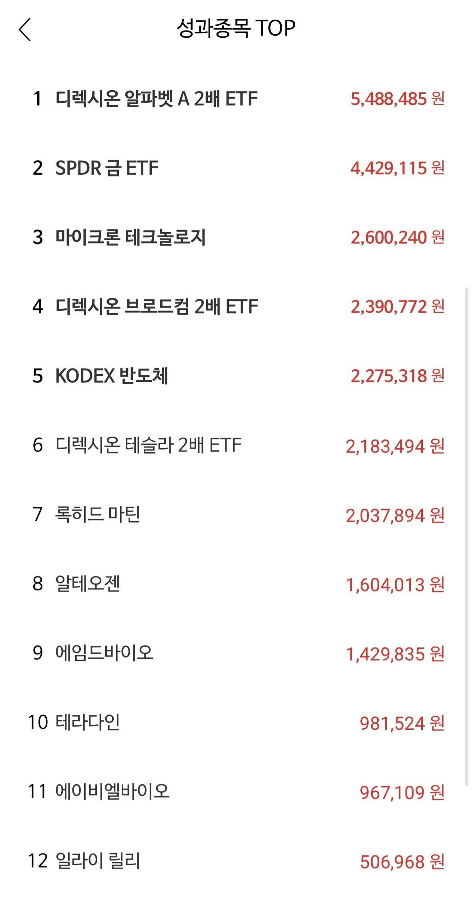Select 알테오젠 in the list
472x913 pixels.
(236, 584)
